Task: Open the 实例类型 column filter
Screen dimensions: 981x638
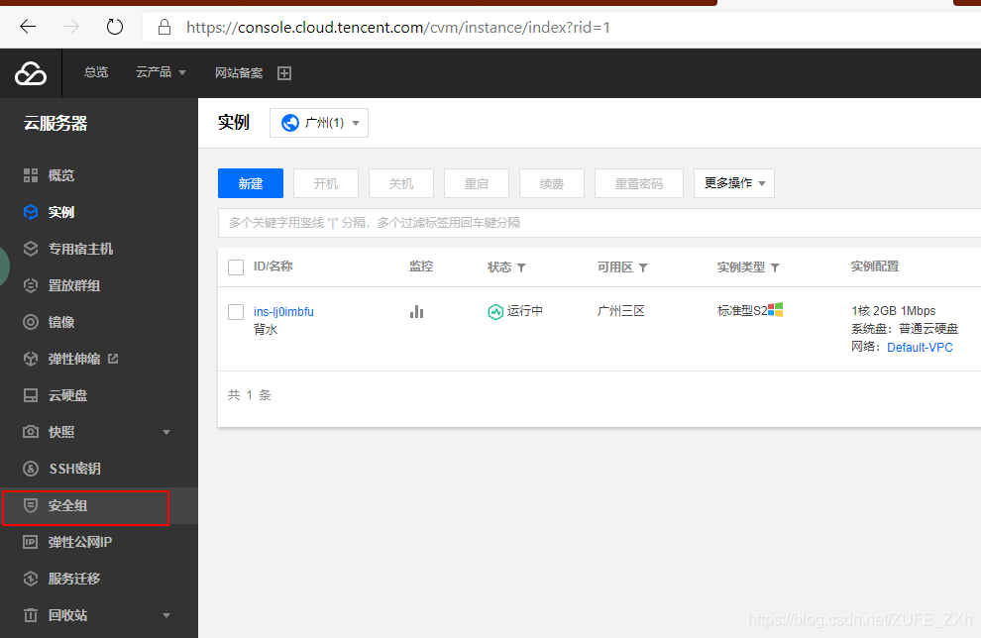Action: coord(775,267)
